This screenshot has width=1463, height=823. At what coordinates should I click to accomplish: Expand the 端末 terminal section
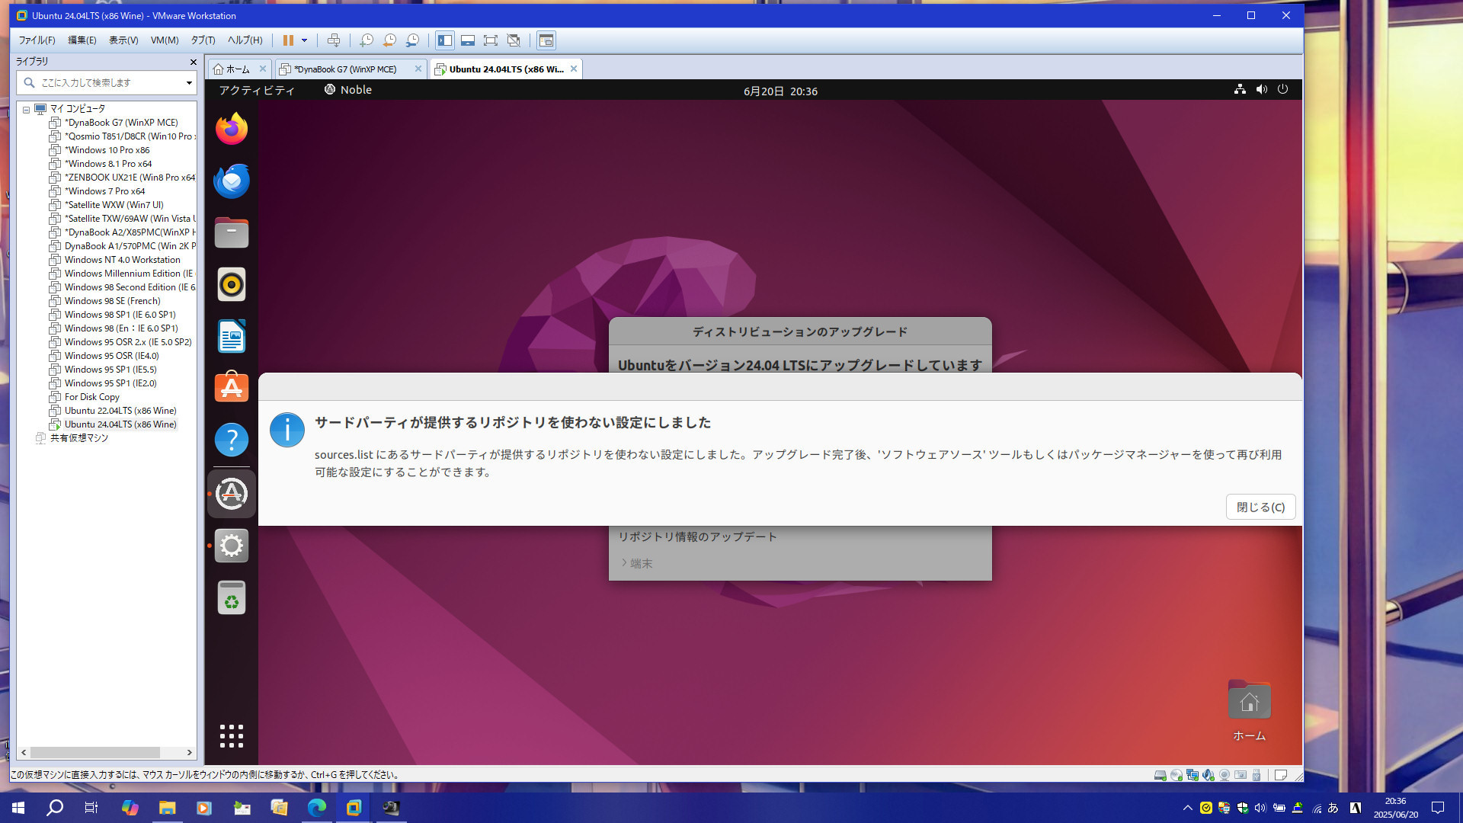tap(636, 563)
